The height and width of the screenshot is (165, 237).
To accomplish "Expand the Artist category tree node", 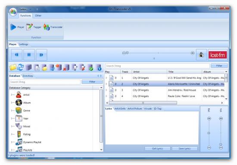I will [x=12, y=95].
